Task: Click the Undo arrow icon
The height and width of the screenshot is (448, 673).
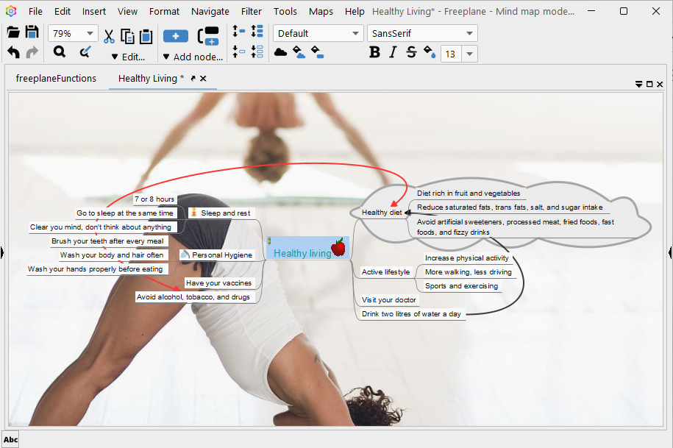Action: [13, 52]
